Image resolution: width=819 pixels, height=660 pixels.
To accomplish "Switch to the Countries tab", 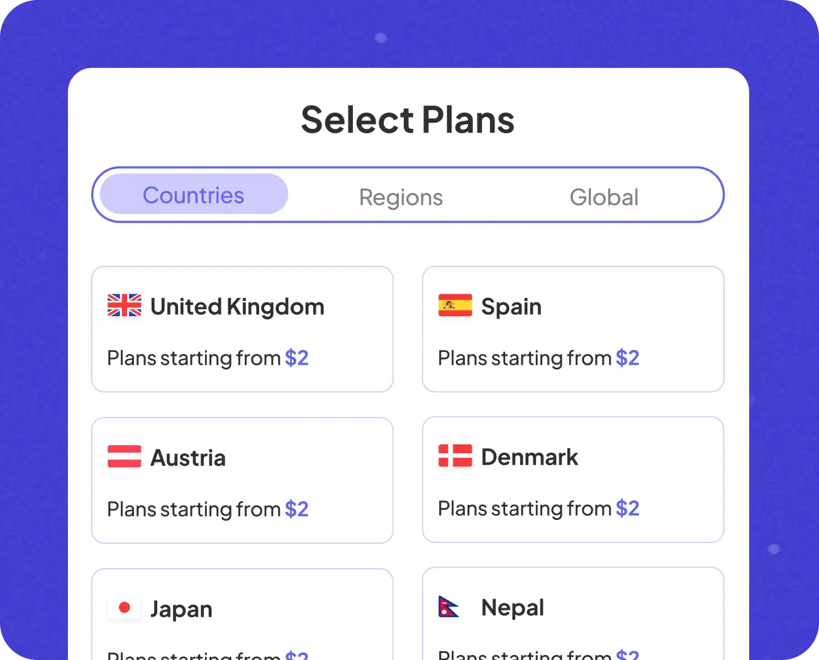I will (194, 195).
